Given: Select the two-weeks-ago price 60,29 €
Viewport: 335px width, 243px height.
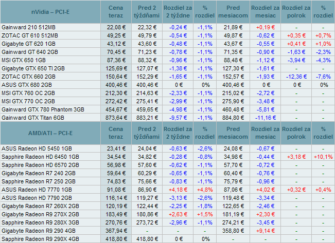Looking at the screenshot, I should (x=147, y=174).
